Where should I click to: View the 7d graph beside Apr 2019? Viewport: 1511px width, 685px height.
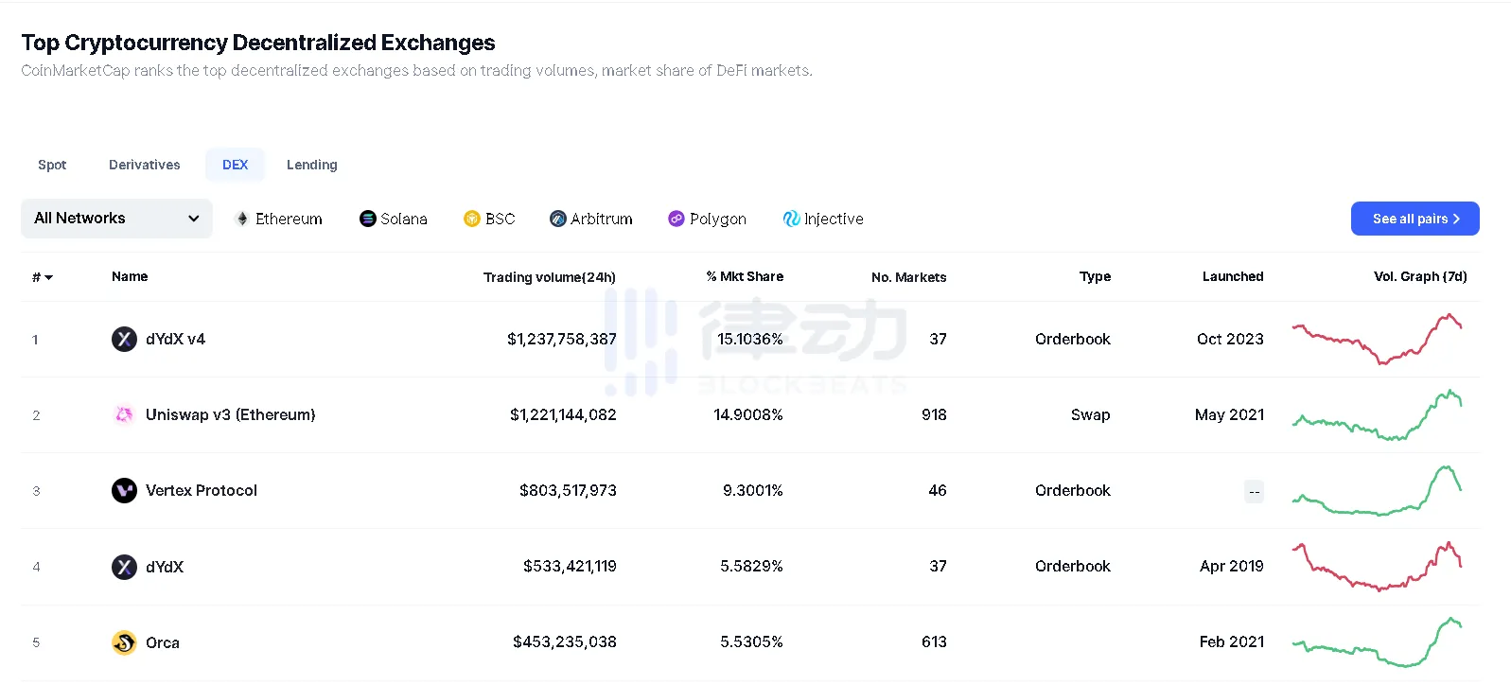(1378, 566)
